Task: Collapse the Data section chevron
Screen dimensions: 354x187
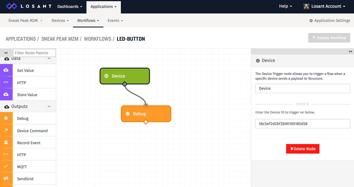Action: coord(49,59)
